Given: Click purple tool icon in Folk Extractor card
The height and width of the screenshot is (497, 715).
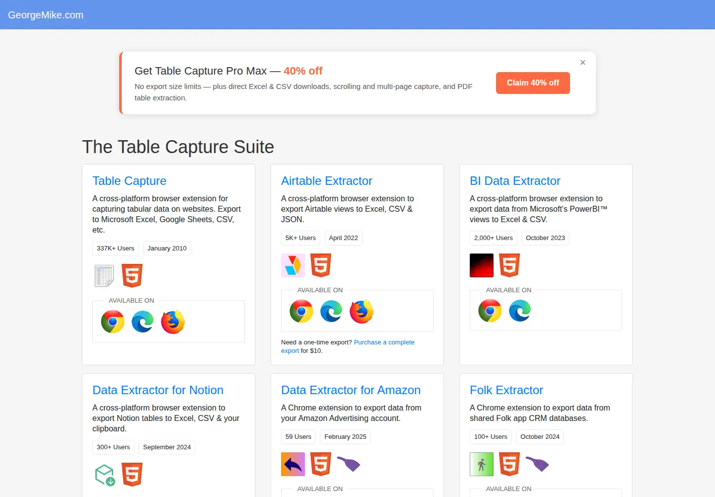Looking at the screenshot, I should [x=537, y=464].
